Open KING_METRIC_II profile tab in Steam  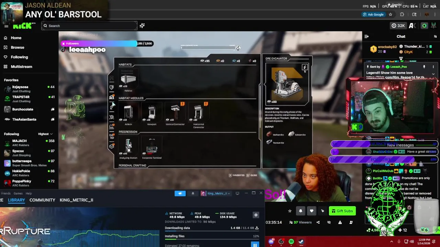76,200
